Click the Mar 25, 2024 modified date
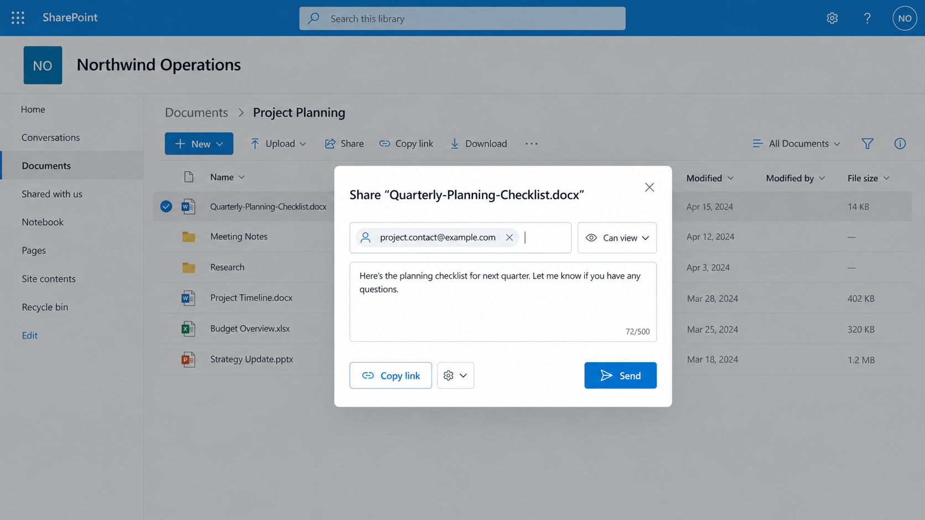The width and height of the screenshot is (925, 520). click(713, 329)
